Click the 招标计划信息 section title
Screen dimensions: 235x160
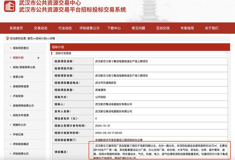click(63, 53)
